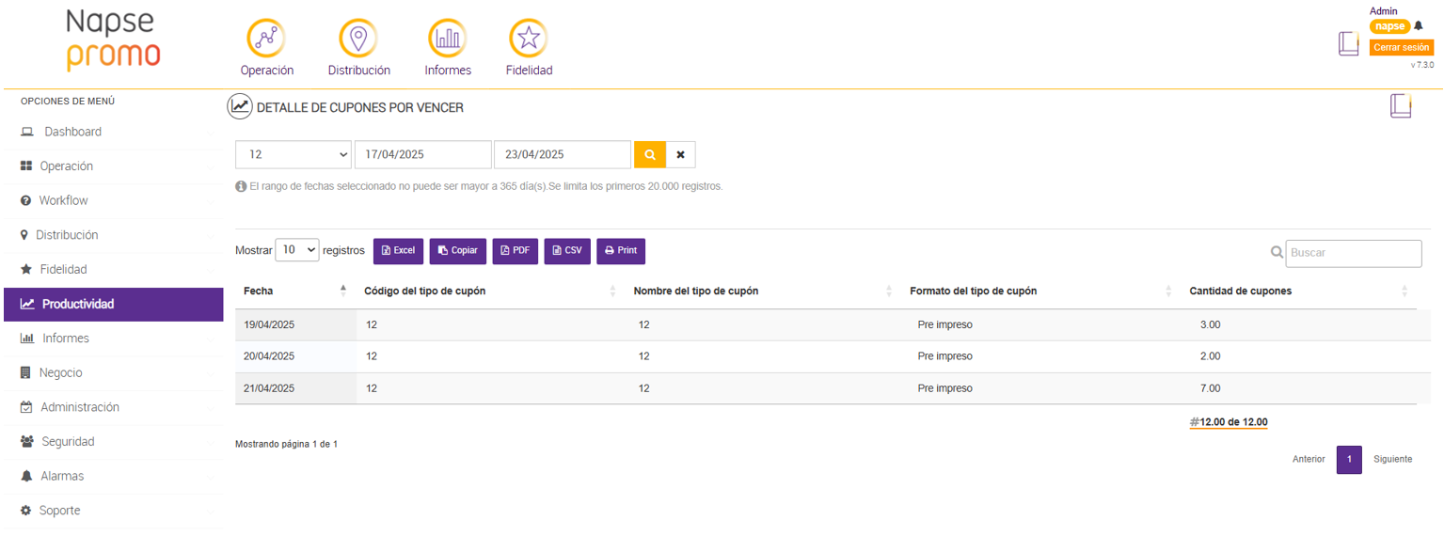
Task: Click the orange search magnifier button
Action: pyautogui.click(x=650, y=154)
